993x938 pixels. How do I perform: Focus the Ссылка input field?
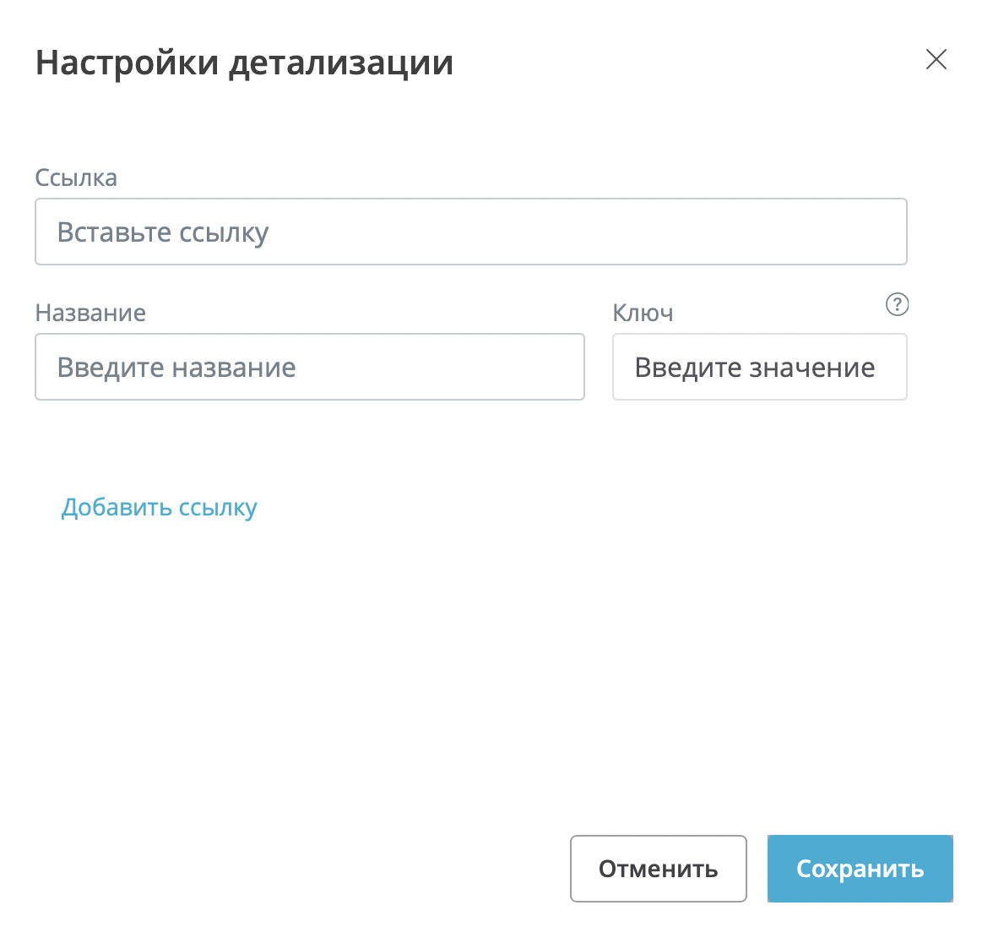click(x=470, y=232)
